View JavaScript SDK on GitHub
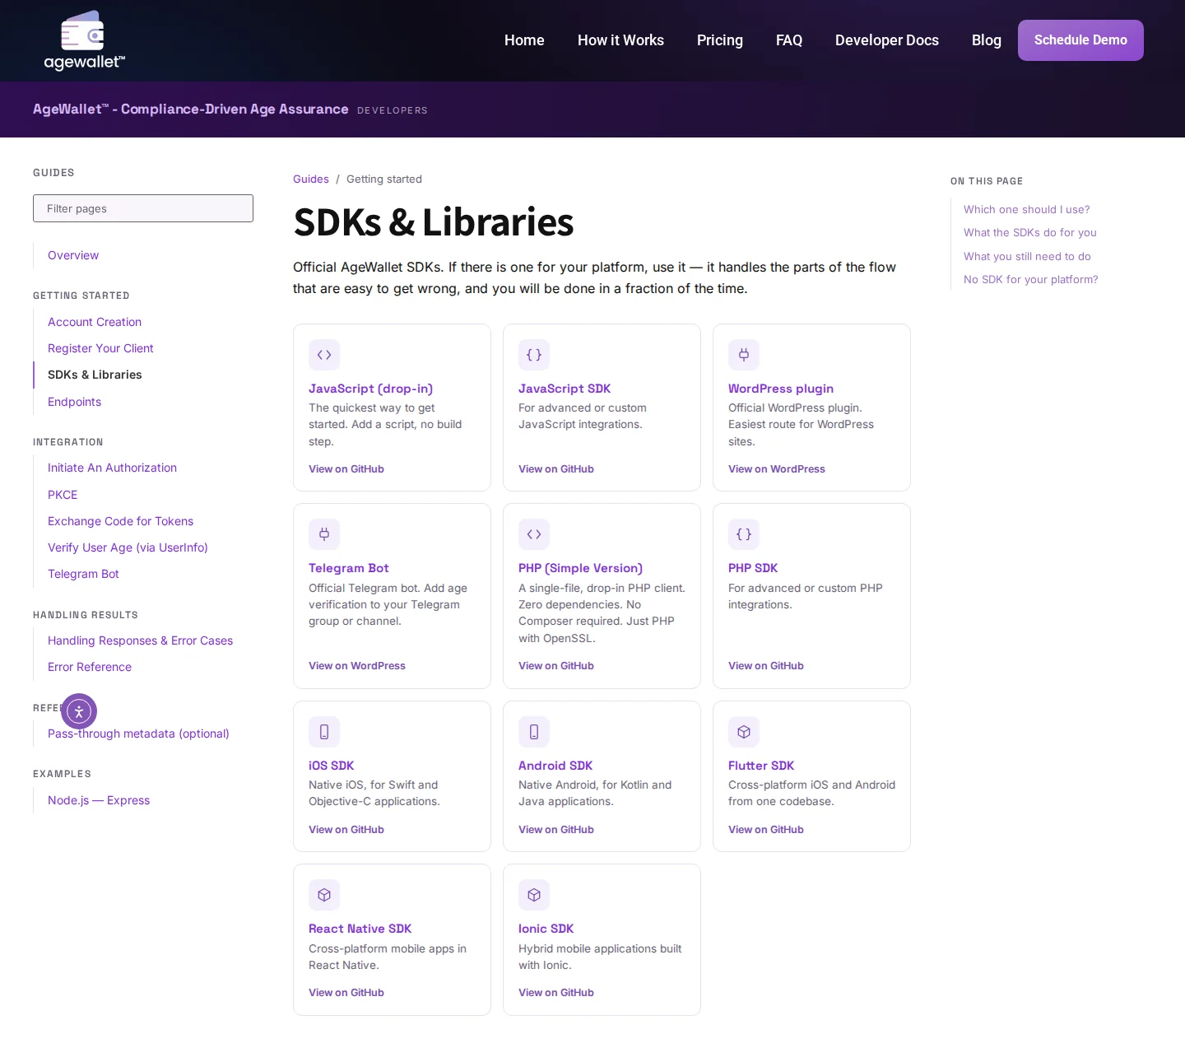 556,469
